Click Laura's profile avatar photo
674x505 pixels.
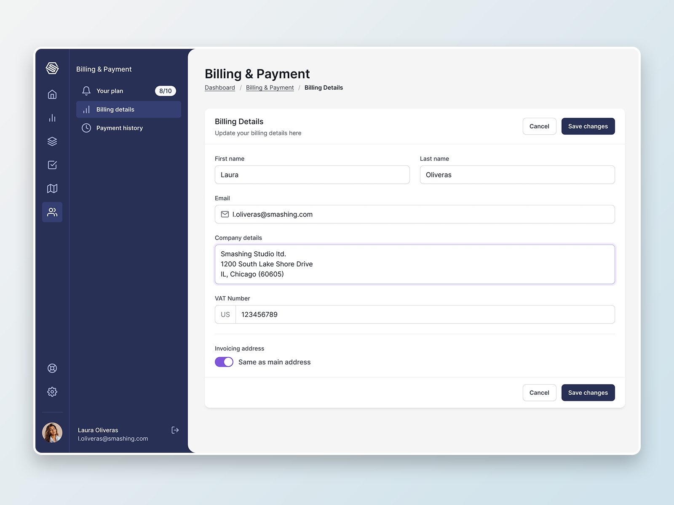click(x=52, y=433)
